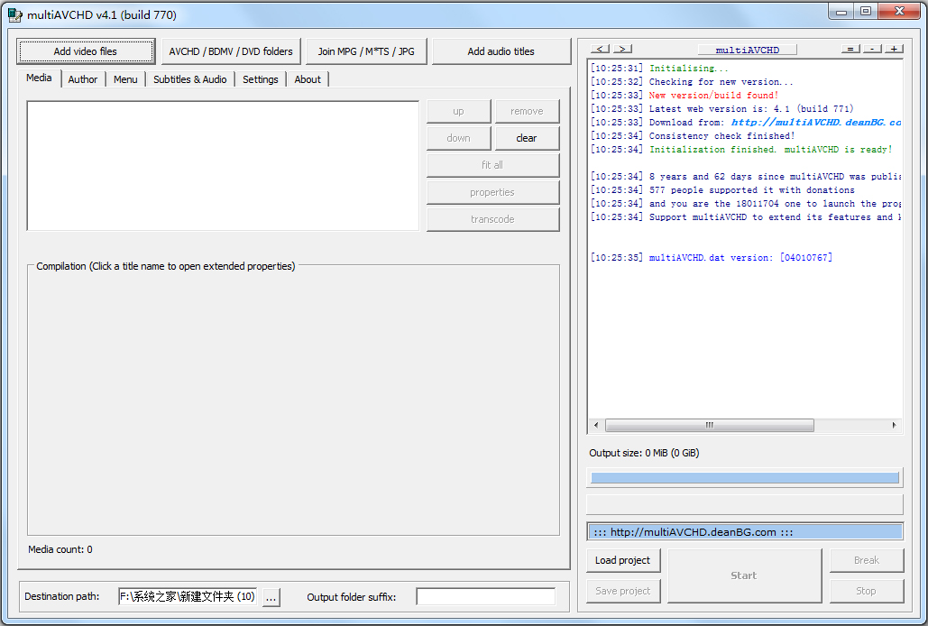Switch to the Author tab

click(83, 79)
